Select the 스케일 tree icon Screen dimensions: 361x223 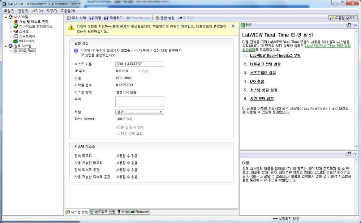[16, 31]
